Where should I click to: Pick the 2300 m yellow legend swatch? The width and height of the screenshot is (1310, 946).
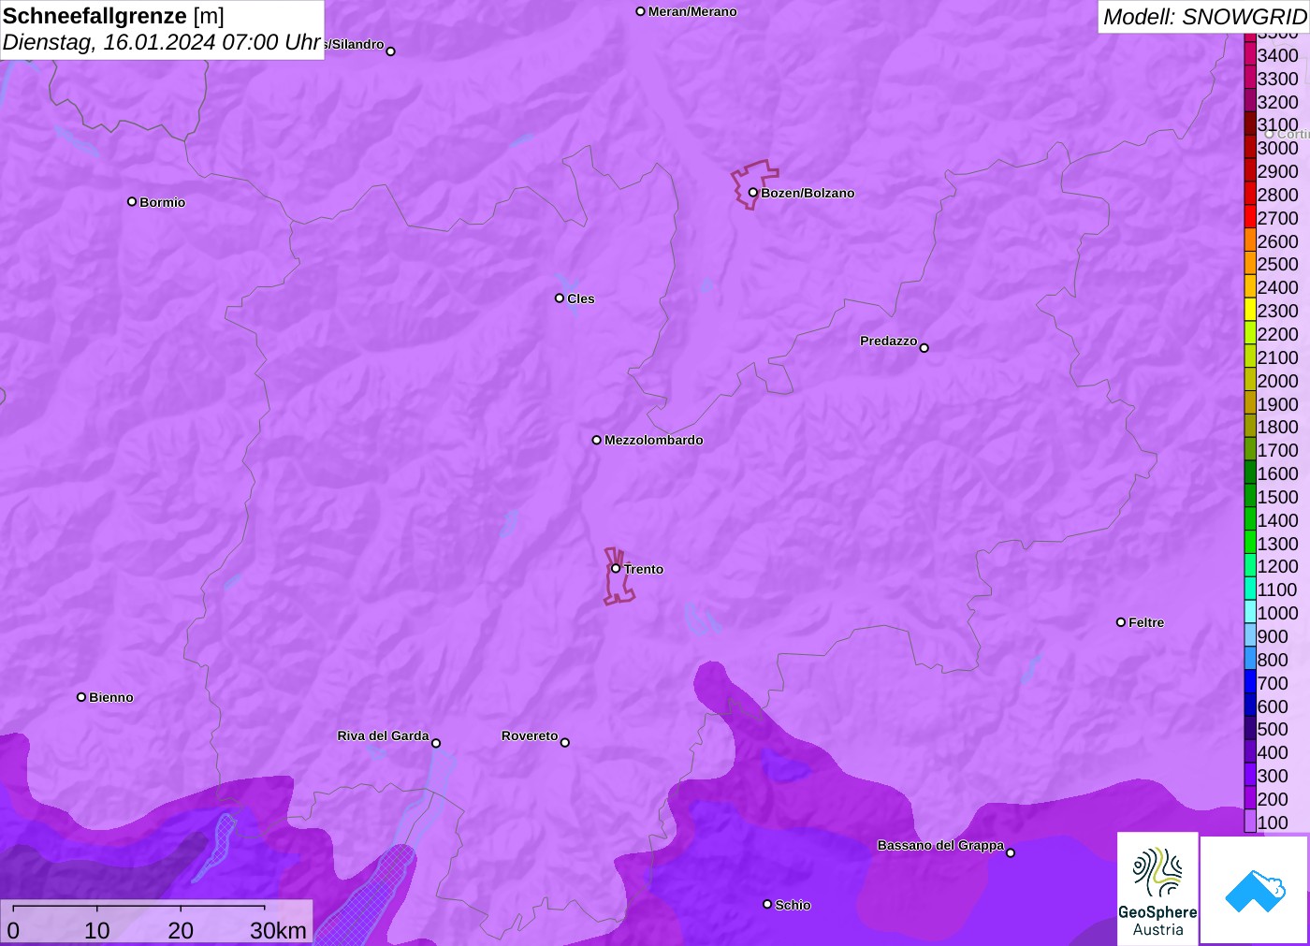(1250, 311)
